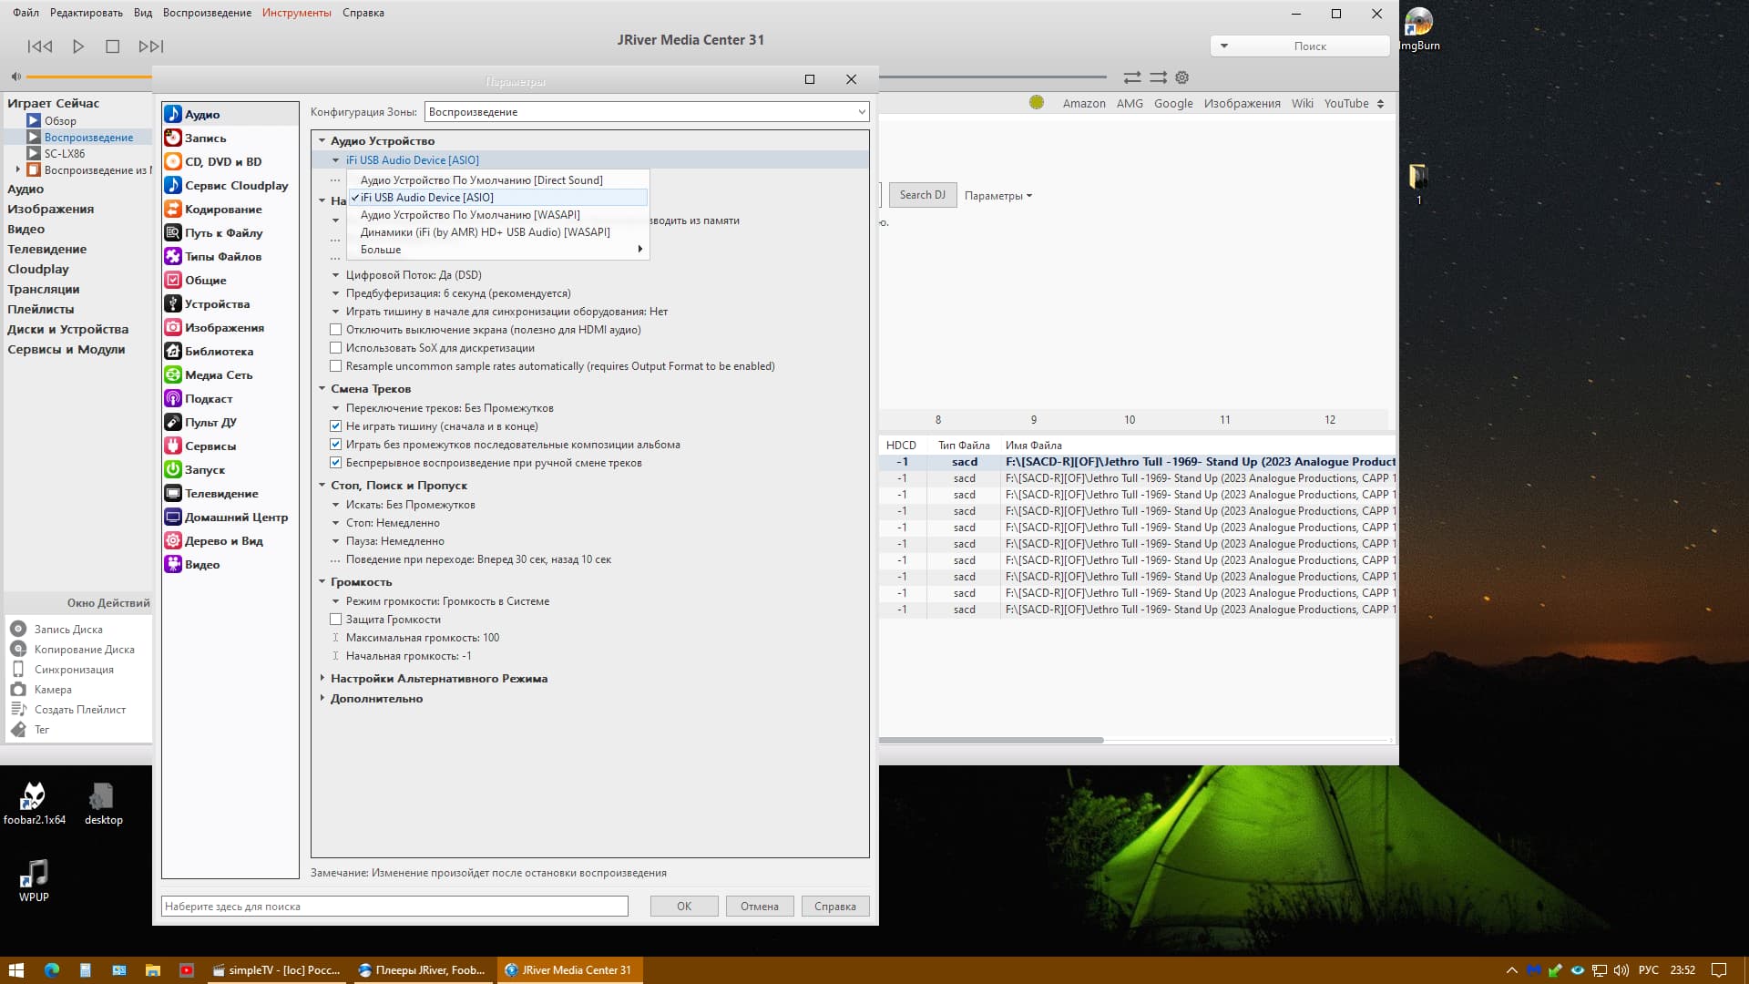Choose Аудио Устройство По Умолчанию [WASAPI] entry

pos(470,215)
